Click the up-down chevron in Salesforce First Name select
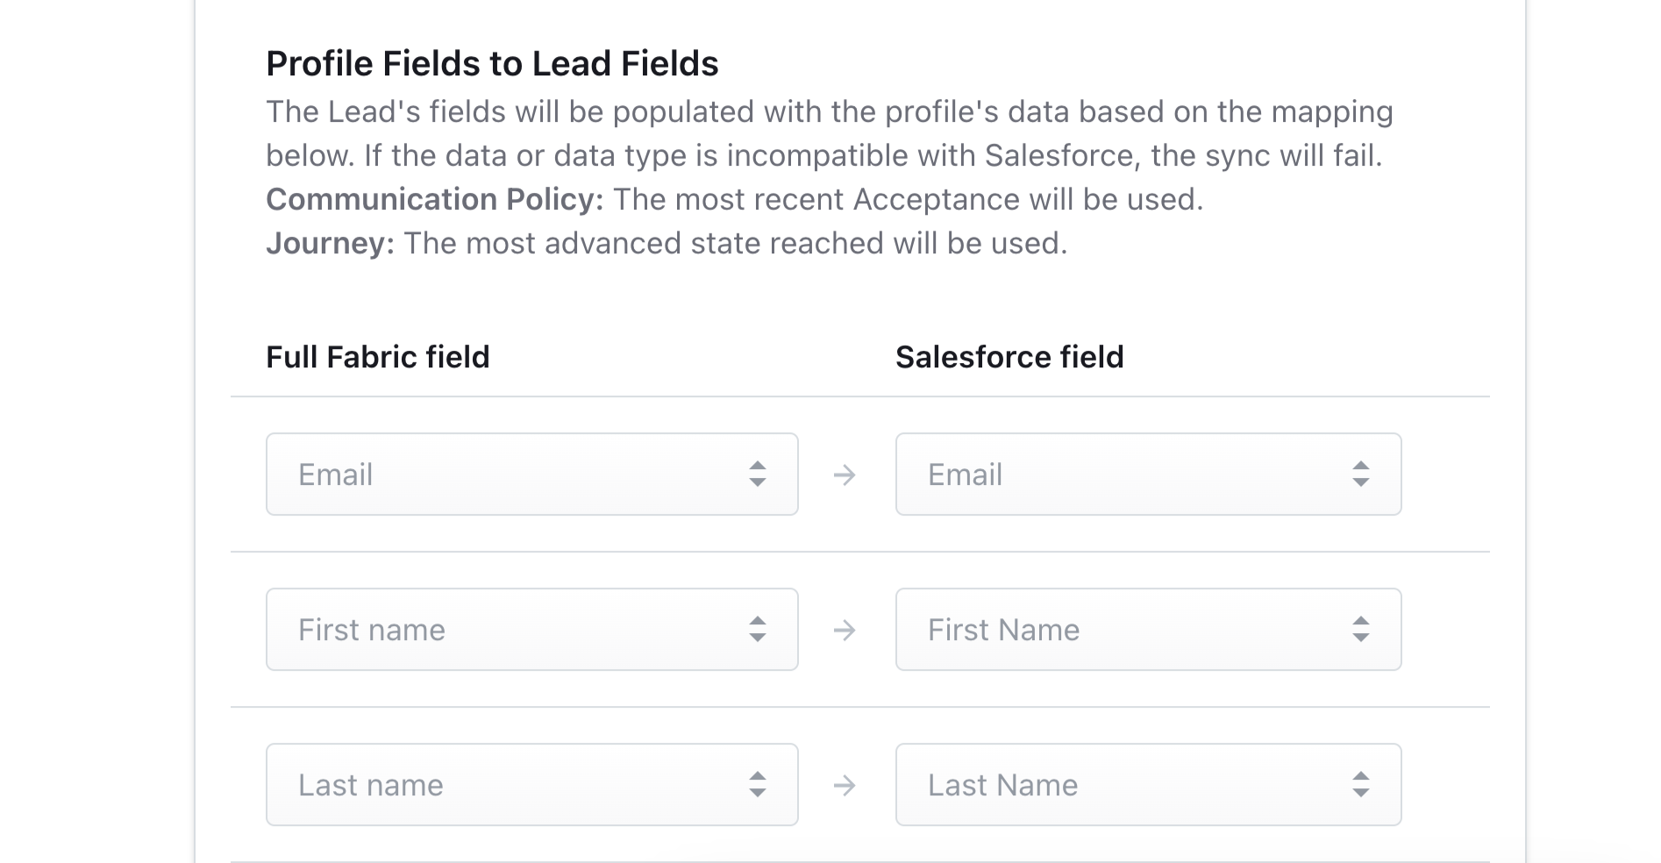Image resolution: width=1661 pixels, height=863 pixels. click(x=1361, y=630)
